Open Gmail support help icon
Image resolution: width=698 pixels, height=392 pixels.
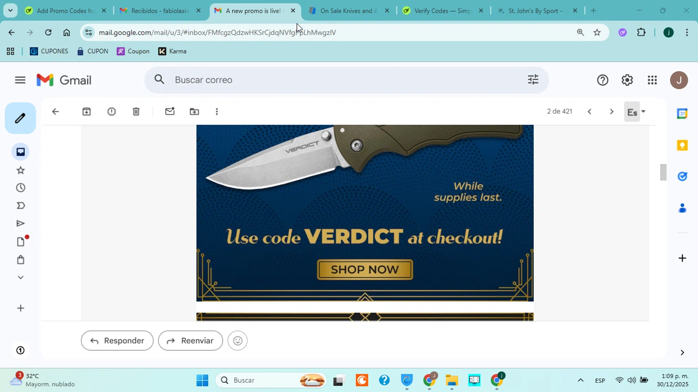point(603,80)
